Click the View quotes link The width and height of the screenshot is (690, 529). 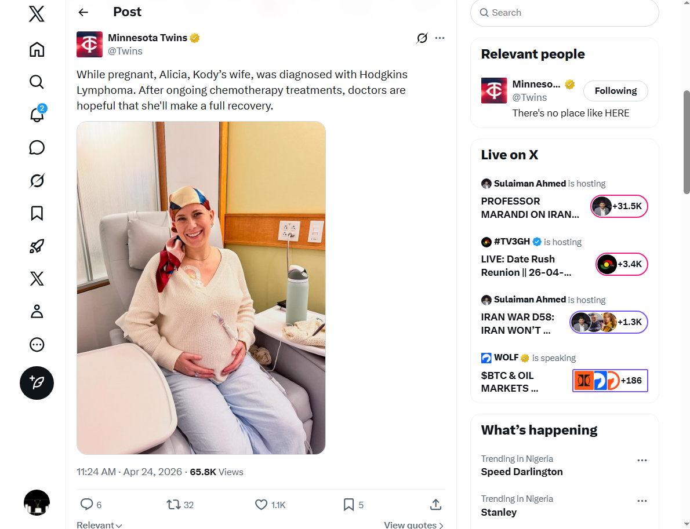(x=413, y=525)
